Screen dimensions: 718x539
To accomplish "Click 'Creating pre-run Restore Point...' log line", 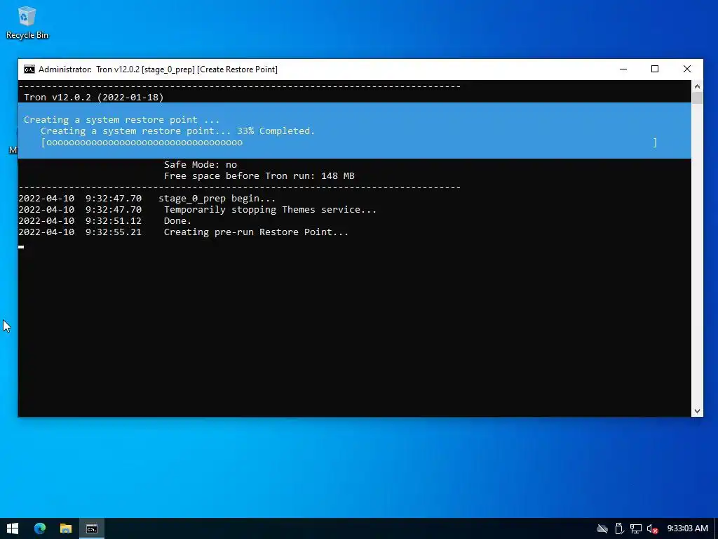I will [x=256, y=232].
